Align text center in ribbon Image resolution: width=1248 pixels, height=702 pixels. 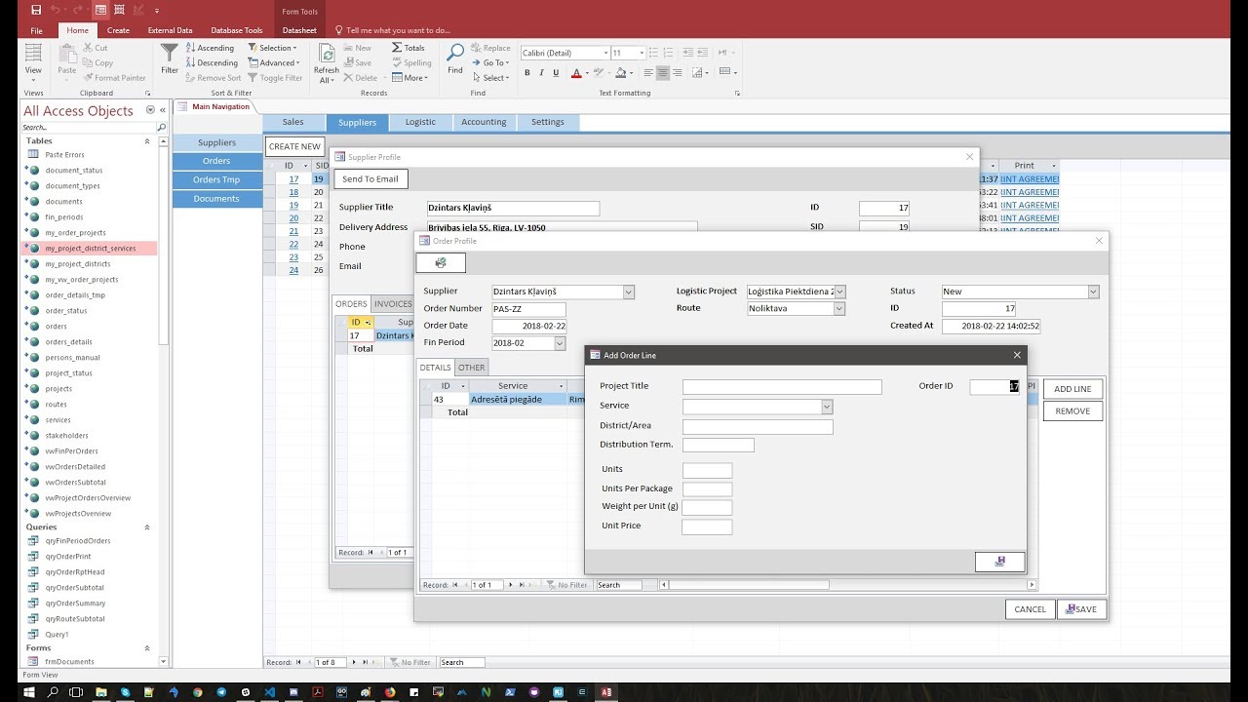coord(663,73)
